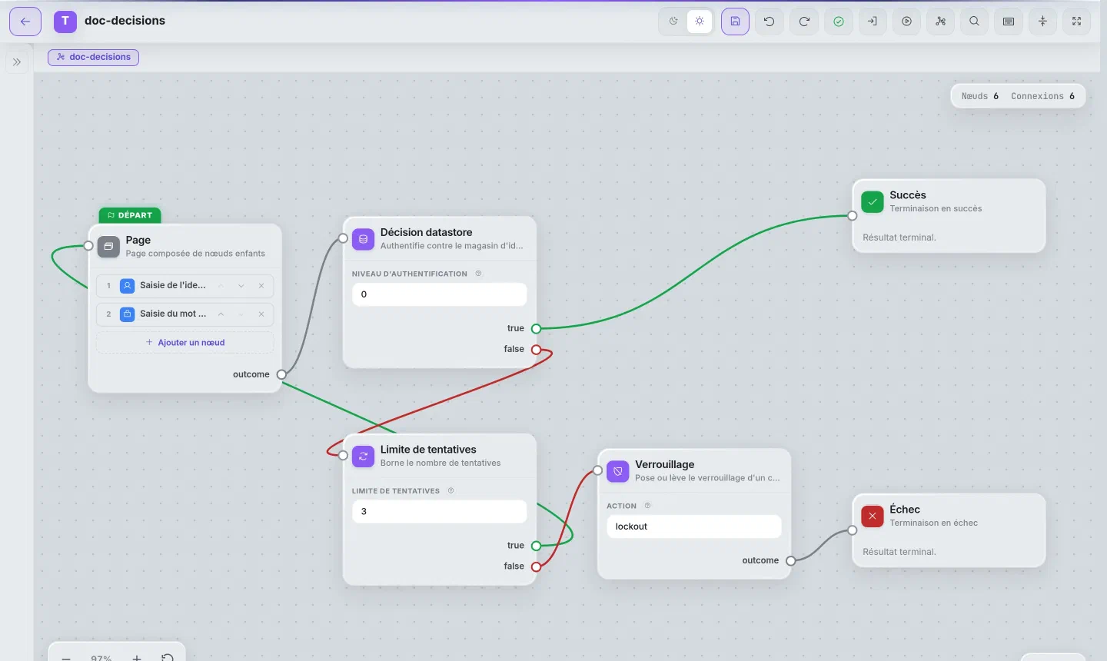The width and height of the screenshot is (1107, 661).
Task: Show help for the Action field
Action: click(x=647, y=506)
